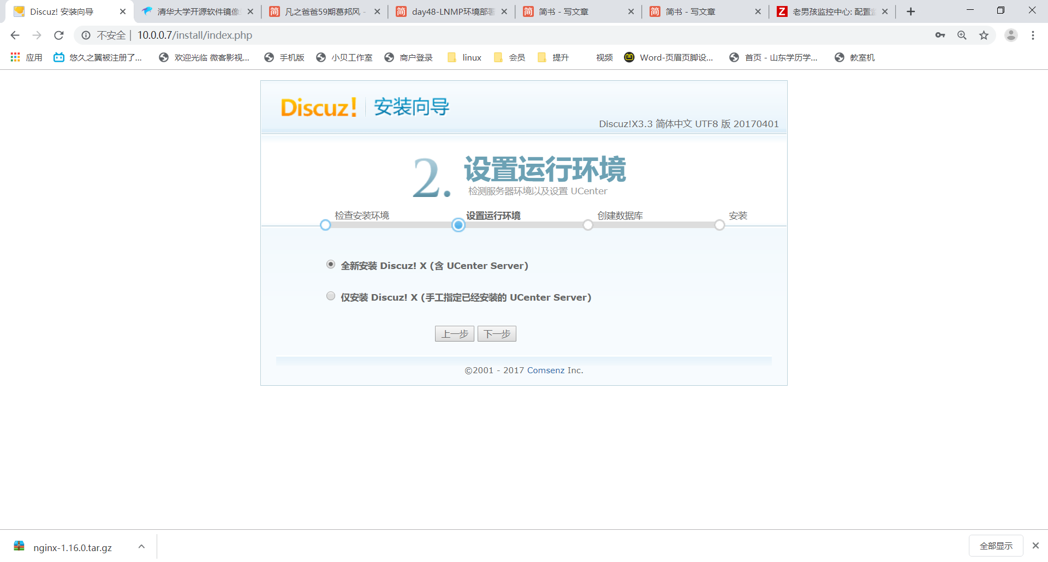Click the 创建数据库 step on the progress bar
The image size is (1048, 562).
(x=587, y=225)
